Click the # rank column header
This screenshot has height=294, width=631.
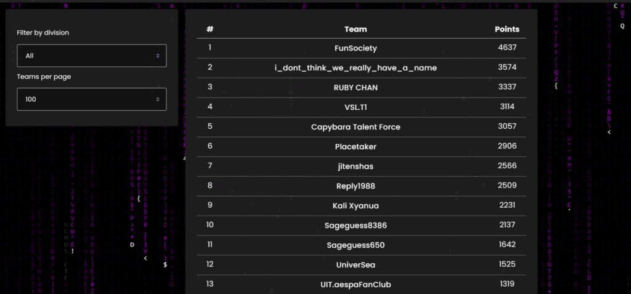tap(210, 29)
